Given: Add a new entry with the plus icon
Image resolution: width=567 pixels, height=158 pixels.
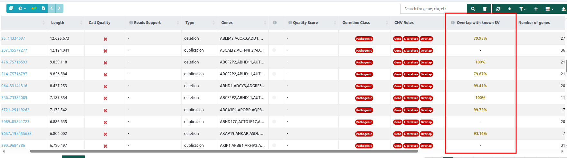Looking at the screenshot, I should click(x=536, y=9).
